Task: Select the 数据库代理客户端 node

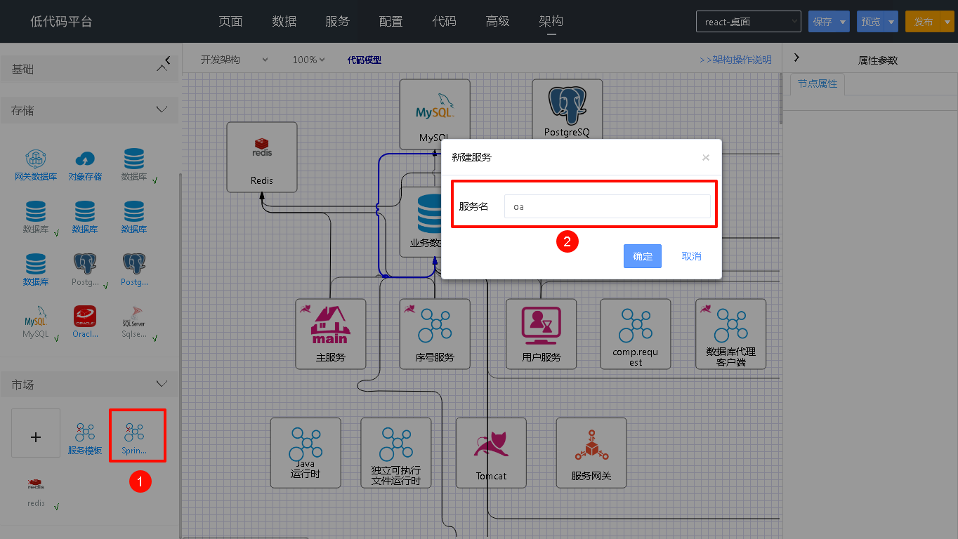Action: click(x=731, y=334)
